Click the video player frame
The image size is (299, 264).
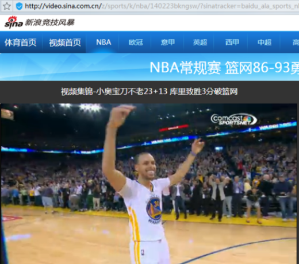(149, 184)
